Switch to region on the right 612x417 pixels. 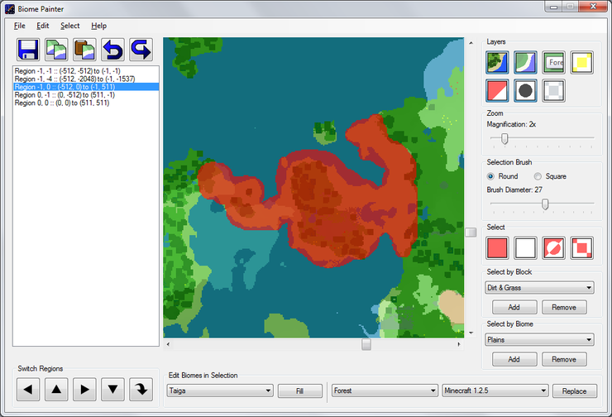coord(84,389)
